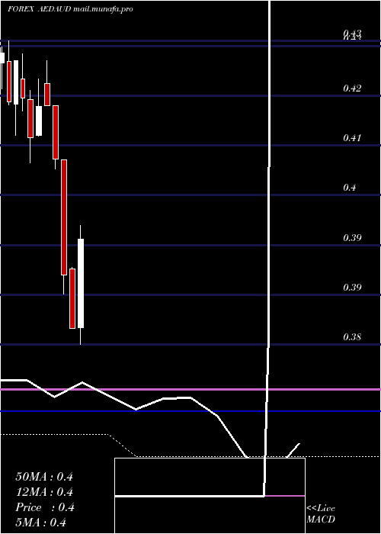This screenshot has height=534, width=381.
Task: Click the 50MA : 0.4 readout
Action: pos(44,477)
